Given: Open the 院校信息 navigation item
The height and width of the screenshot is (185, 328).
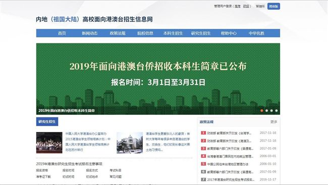Looking at the screenshot, I should [145, 33].
